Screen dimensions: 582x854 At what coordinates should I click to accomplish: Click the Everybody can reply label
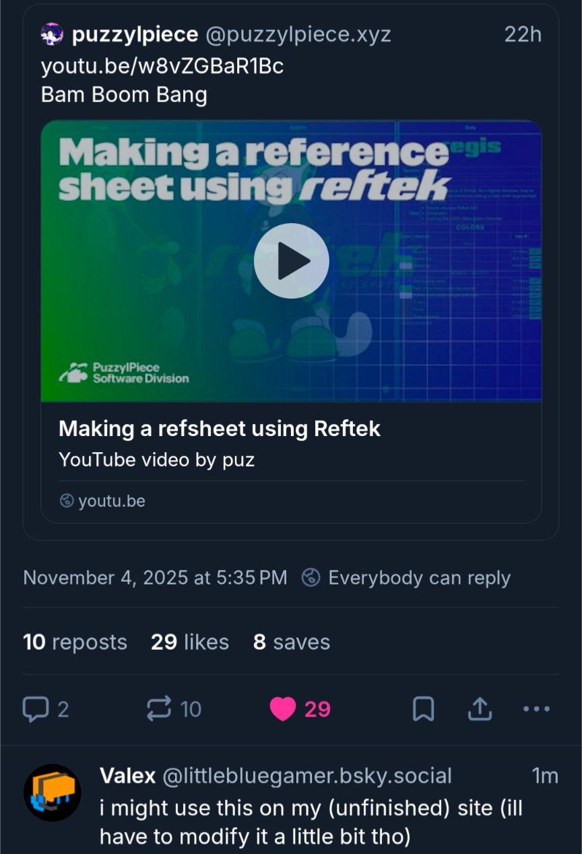[x=419, y=578]
